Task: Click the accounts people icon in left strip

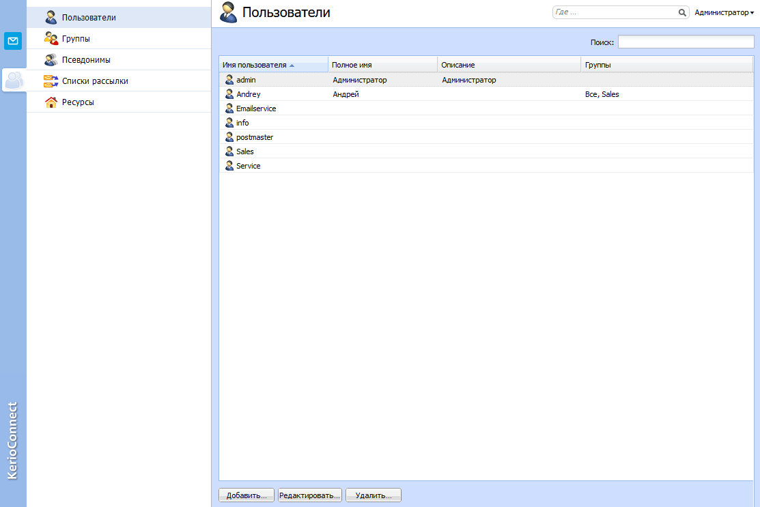Action: 14,81
